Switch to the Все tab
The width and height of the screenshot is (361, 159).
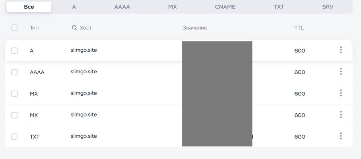[x=29, y=7]
